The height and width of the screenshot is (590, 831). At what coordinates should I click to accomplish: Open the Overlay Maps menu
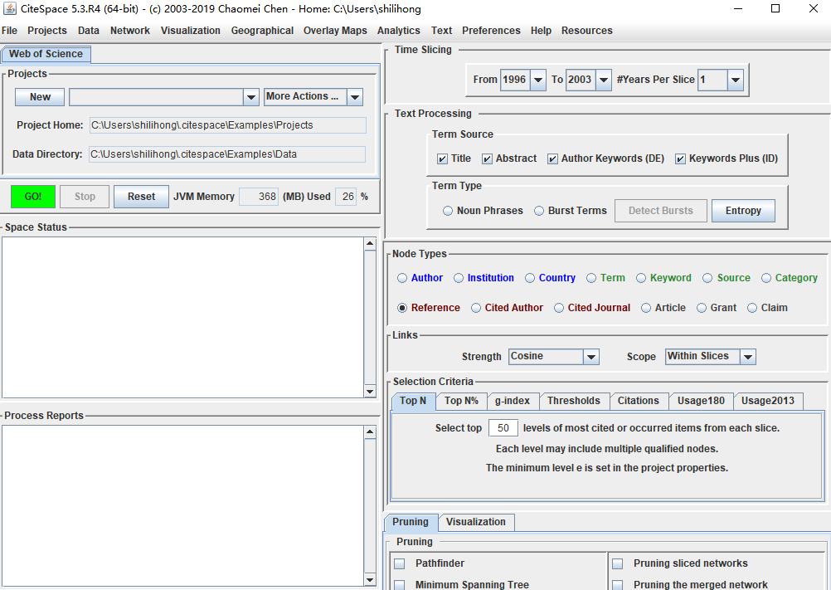click(x=336, y=31)
